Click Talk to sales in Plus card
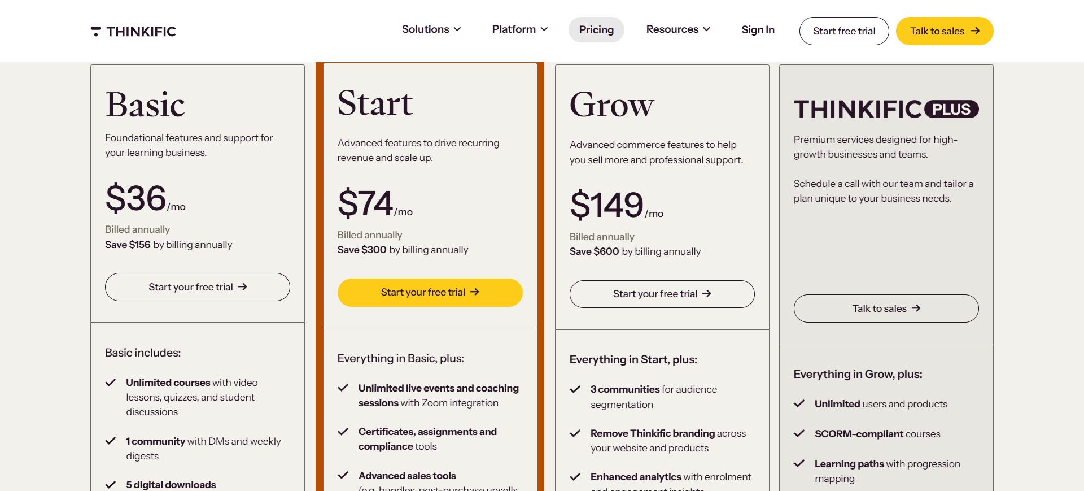 (x=886, y=308)
